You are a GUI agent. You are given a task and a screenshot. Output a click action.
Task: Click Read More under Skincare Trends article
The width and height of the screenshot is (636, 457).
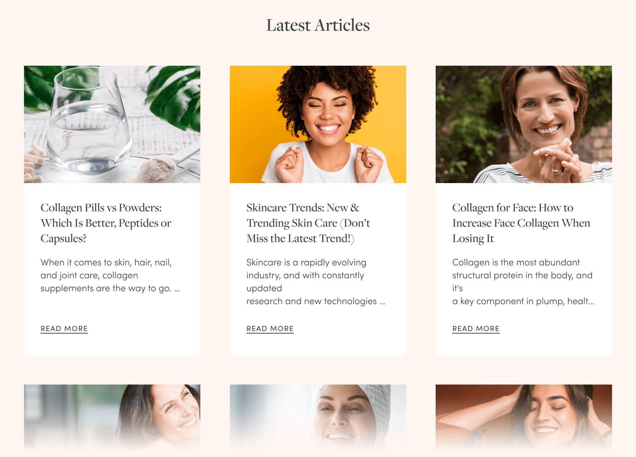point(270,329)
